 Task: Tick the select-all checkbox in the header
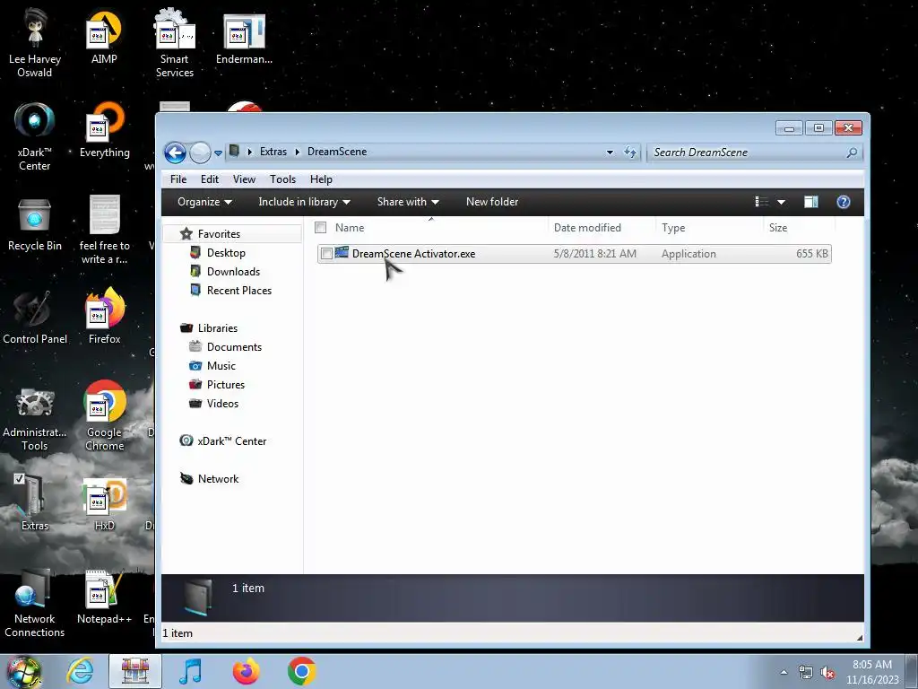(320, 227)
